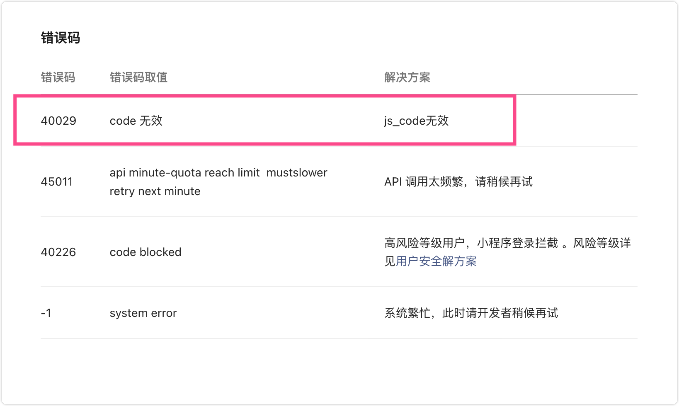Viewport: 679px width, 406px height.
Task: Click the '小程序登录拦截' text
Action: coord(517,243)
